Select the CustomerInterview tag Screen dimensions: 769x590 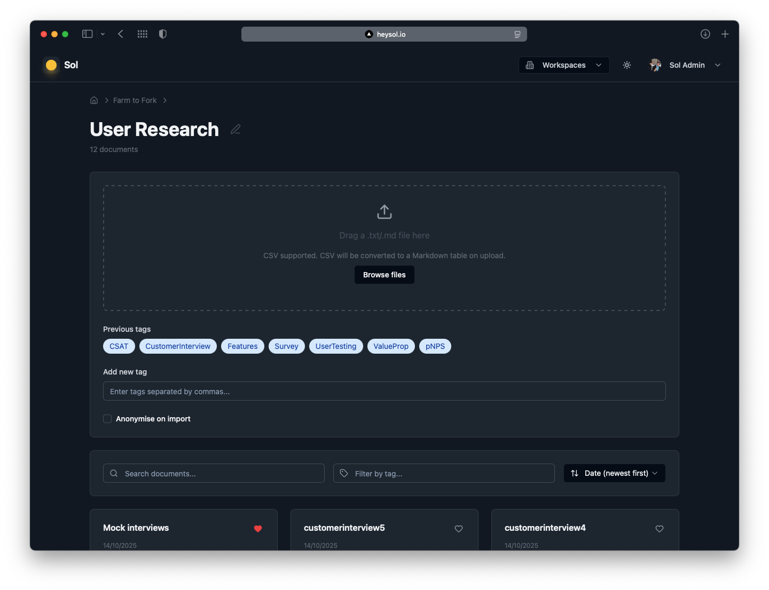coord(178,346)
